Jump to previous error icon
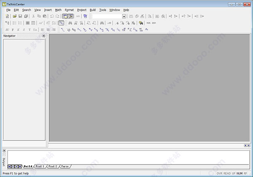 176,16
